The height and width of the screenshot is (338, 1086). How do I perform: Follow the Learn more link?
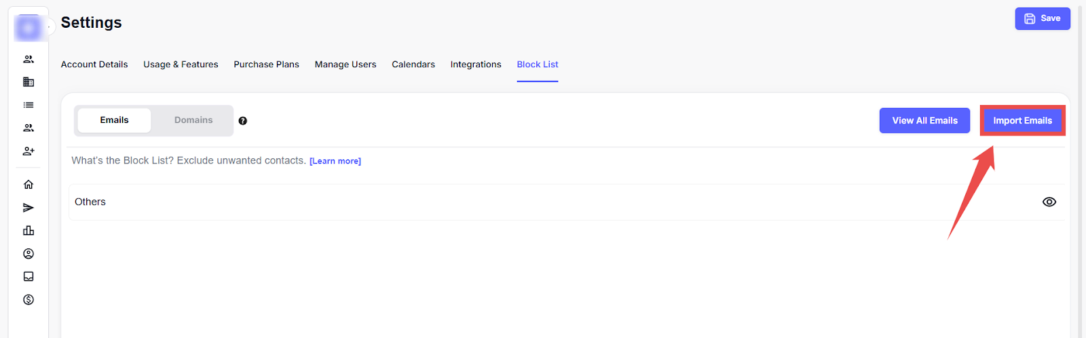click(x=335, y=162)
